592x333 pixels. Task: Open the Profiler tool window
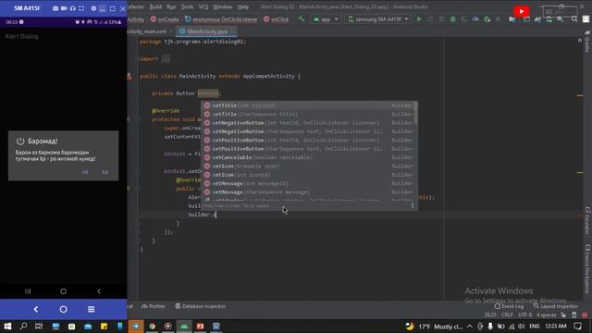tap(154, 306)
